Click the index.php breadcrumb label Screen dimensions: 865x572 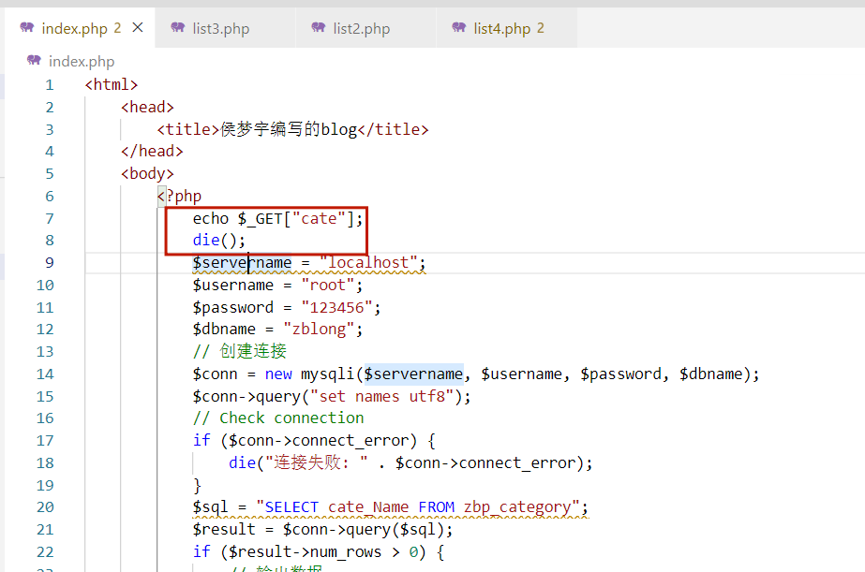82,61
